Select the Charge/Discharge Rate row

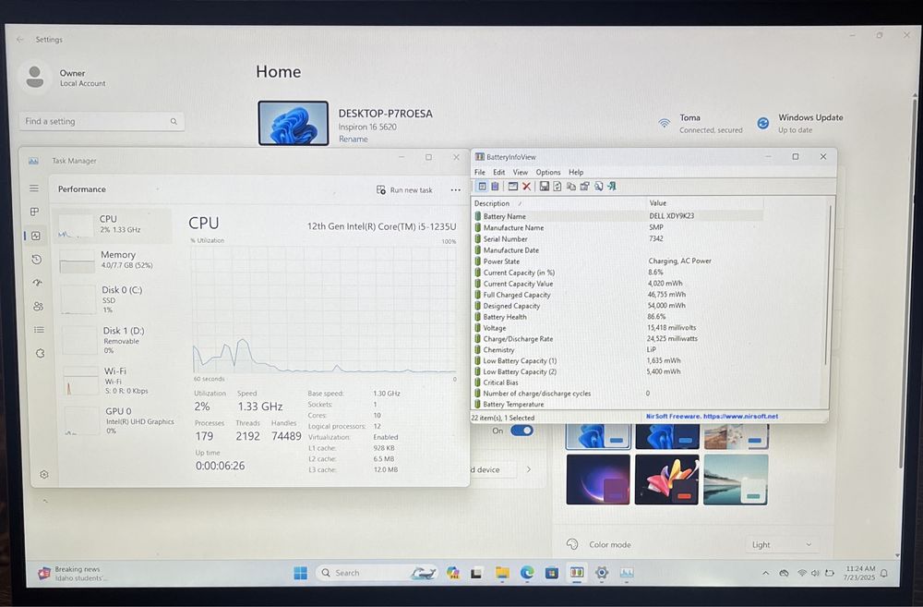(617, 339)
